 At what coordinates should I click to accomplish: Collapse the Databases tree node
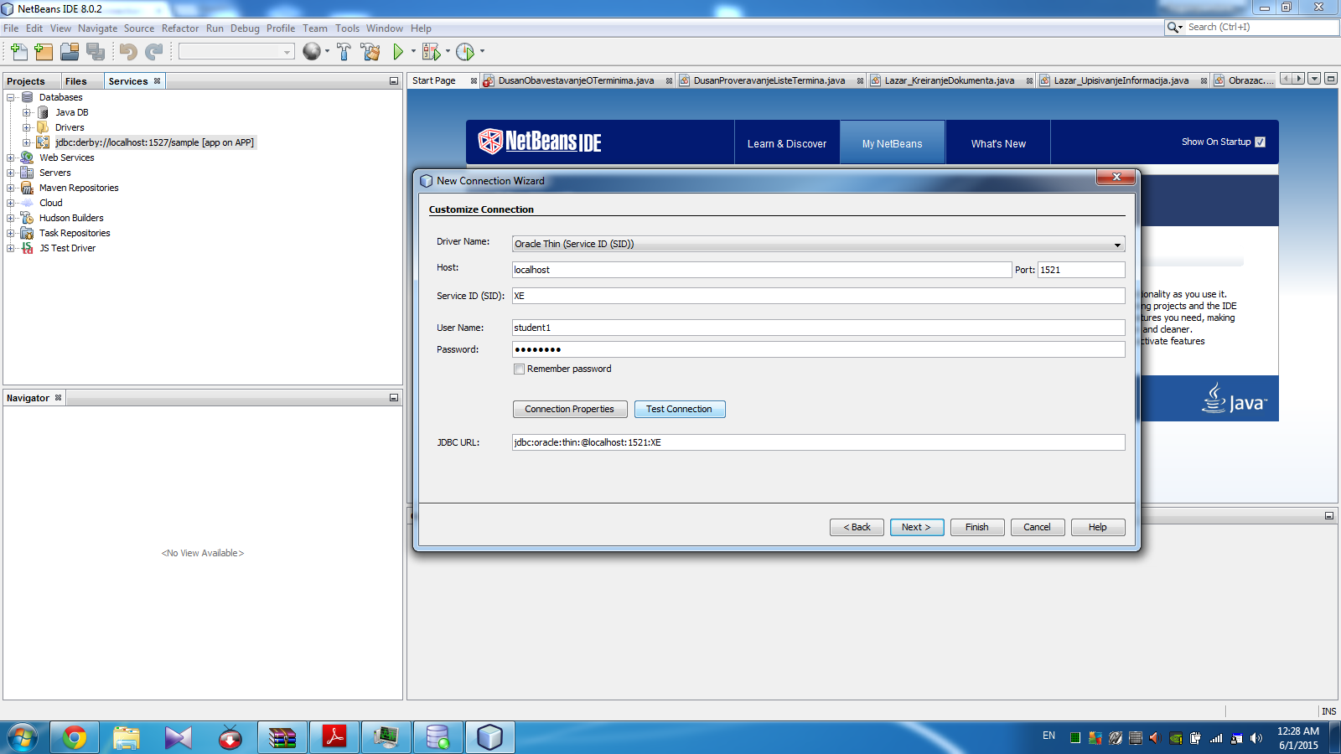tap(11, 97)
